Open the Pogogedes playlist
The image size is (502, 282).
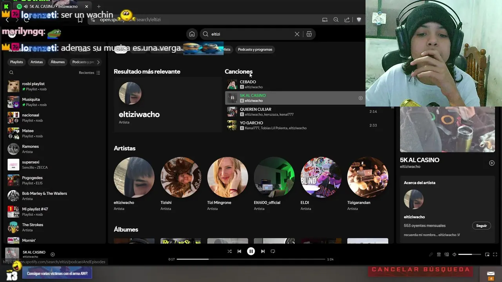click(54, 180)
